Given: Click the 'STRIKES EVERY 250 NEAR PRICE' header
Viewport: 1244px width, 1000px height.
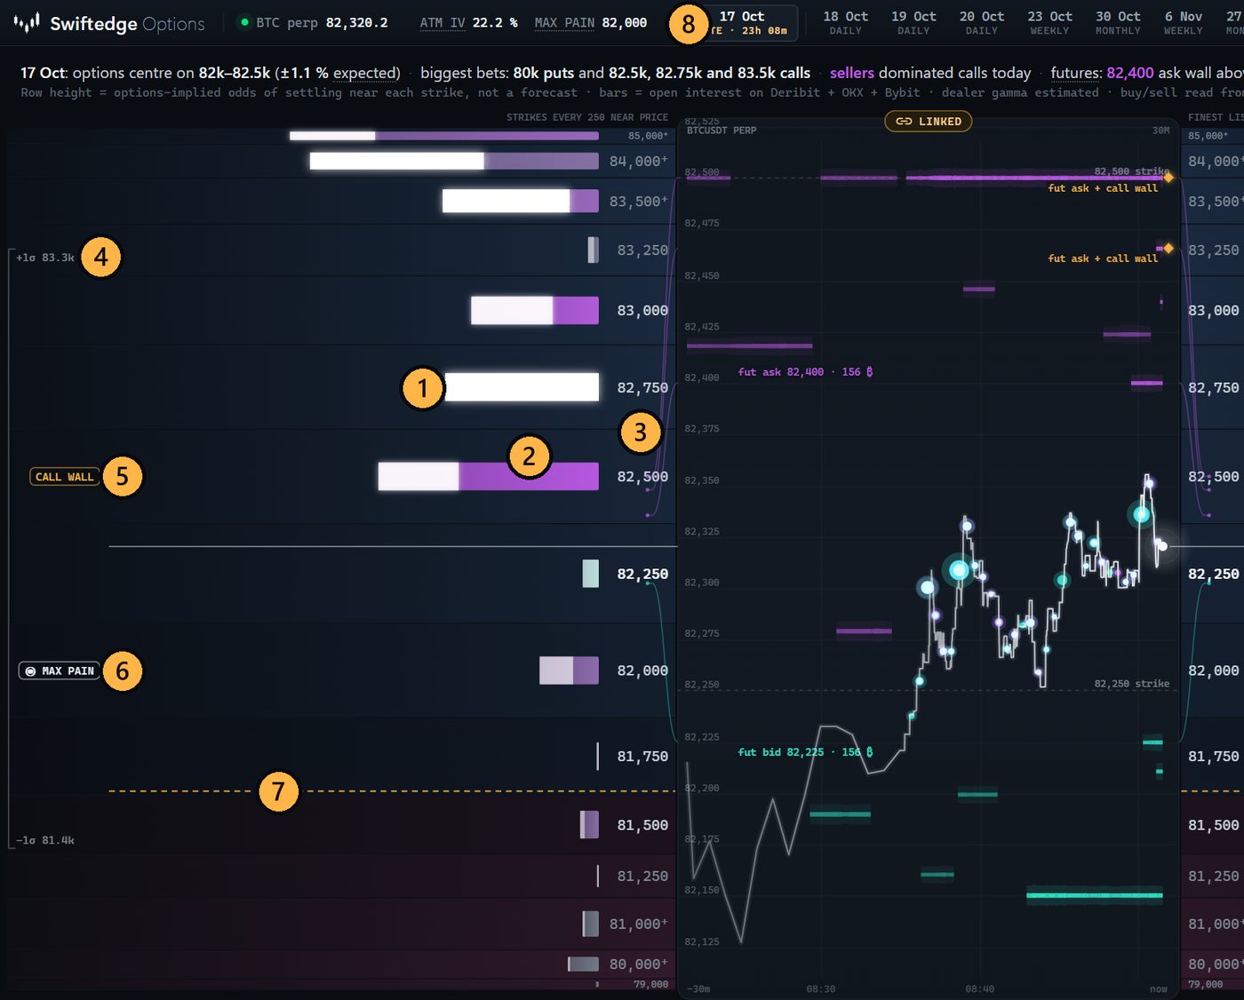Looking at the screenshot, I should click(x=587, y=117).
